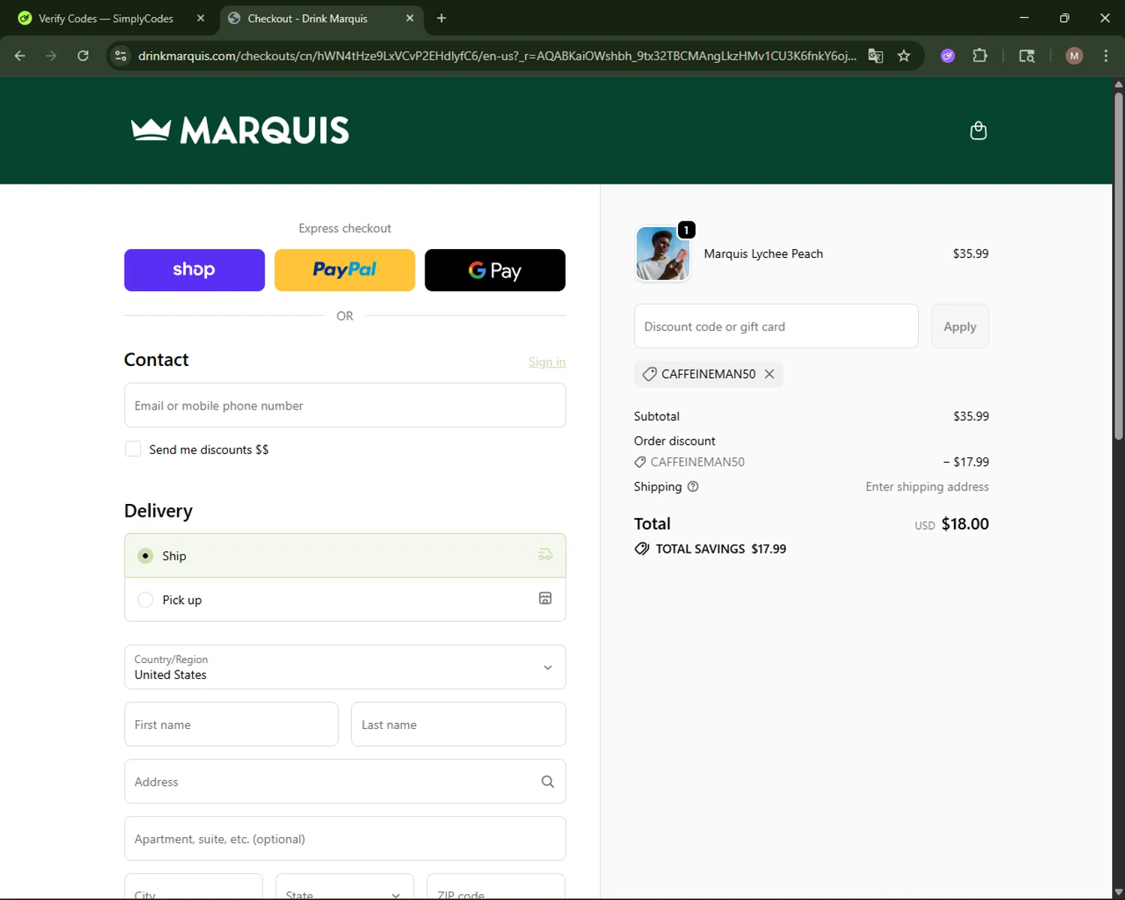Click the Marquis crown logo
The image size is (1125, 900).
240,130
